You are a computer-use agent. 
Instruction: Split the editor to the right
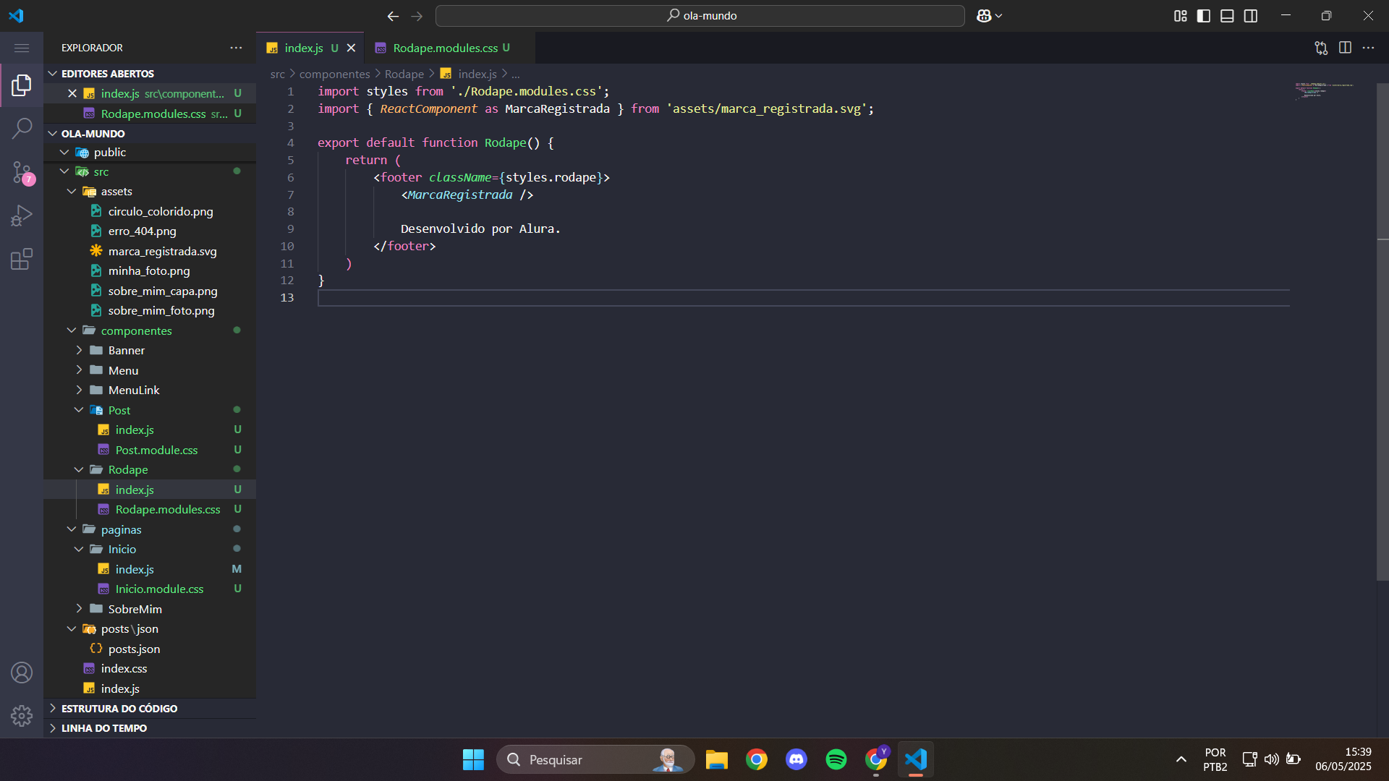1345,48
